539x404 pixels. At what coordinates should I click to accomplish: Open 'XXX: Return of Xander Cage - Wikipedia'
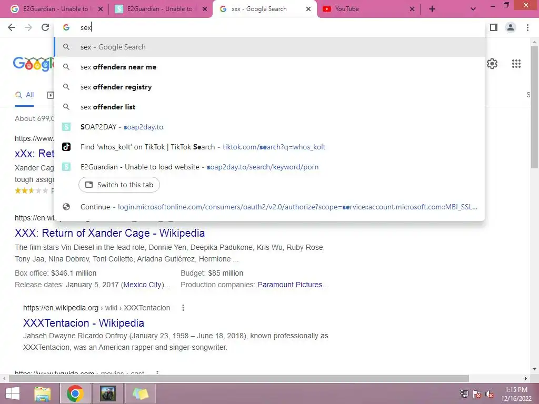coord(109,233)
